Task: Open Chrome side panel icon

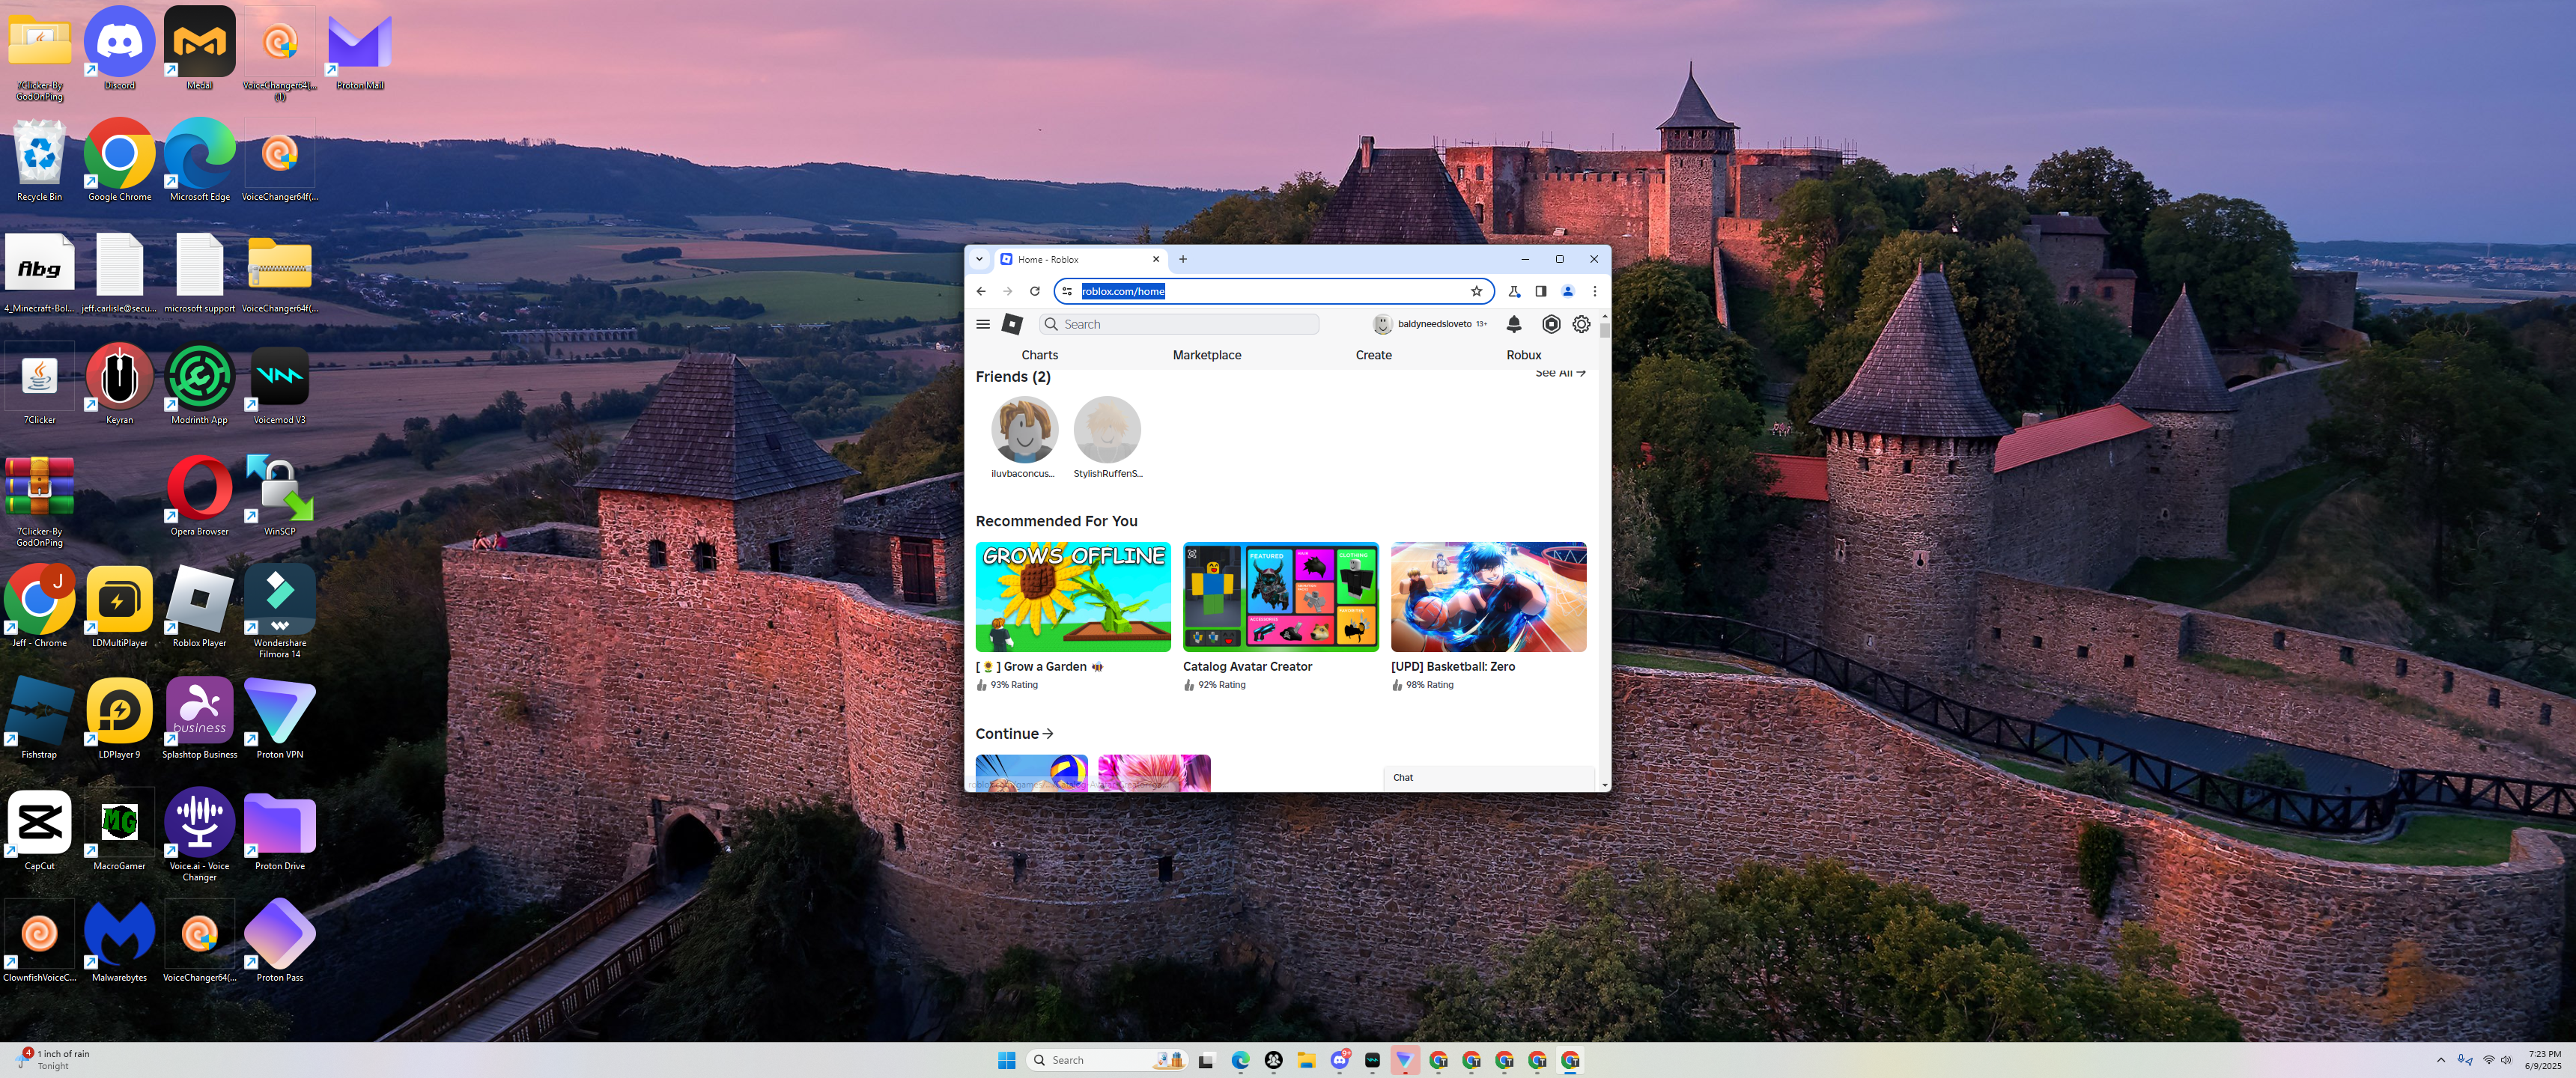Action: [1541, 291]
